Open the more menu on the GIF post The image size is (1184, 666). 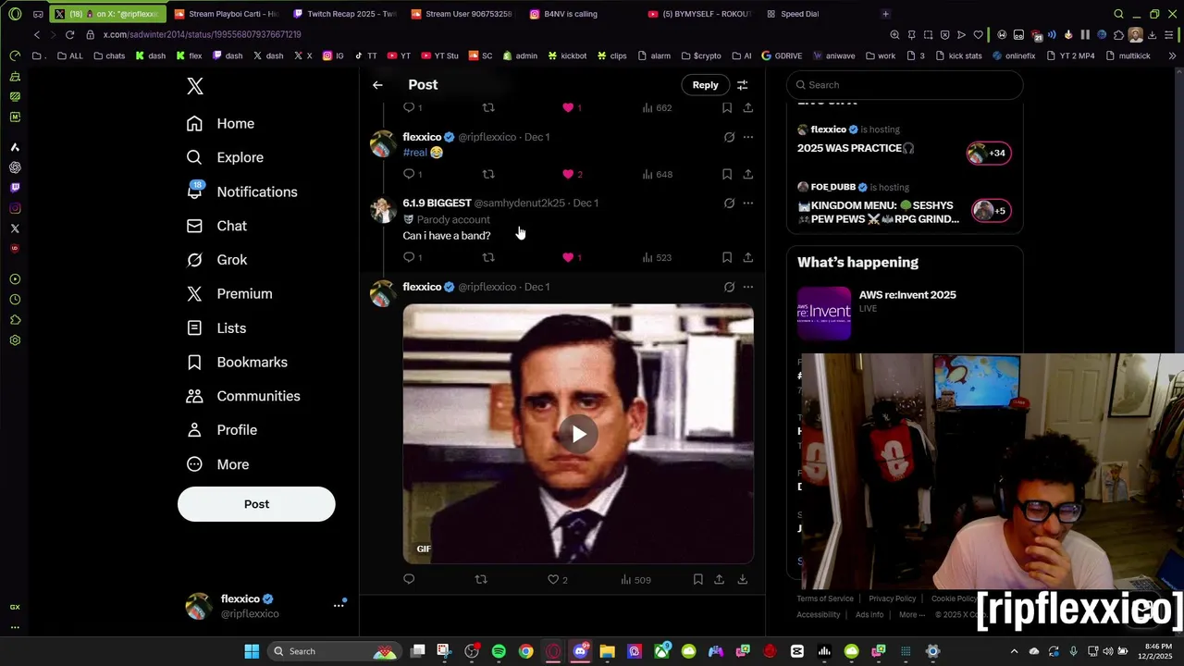tap(748, 287)
